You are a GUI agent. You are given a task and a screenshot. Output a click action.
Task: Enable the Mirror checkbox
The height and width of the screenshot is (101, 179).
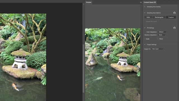point(158,39)
